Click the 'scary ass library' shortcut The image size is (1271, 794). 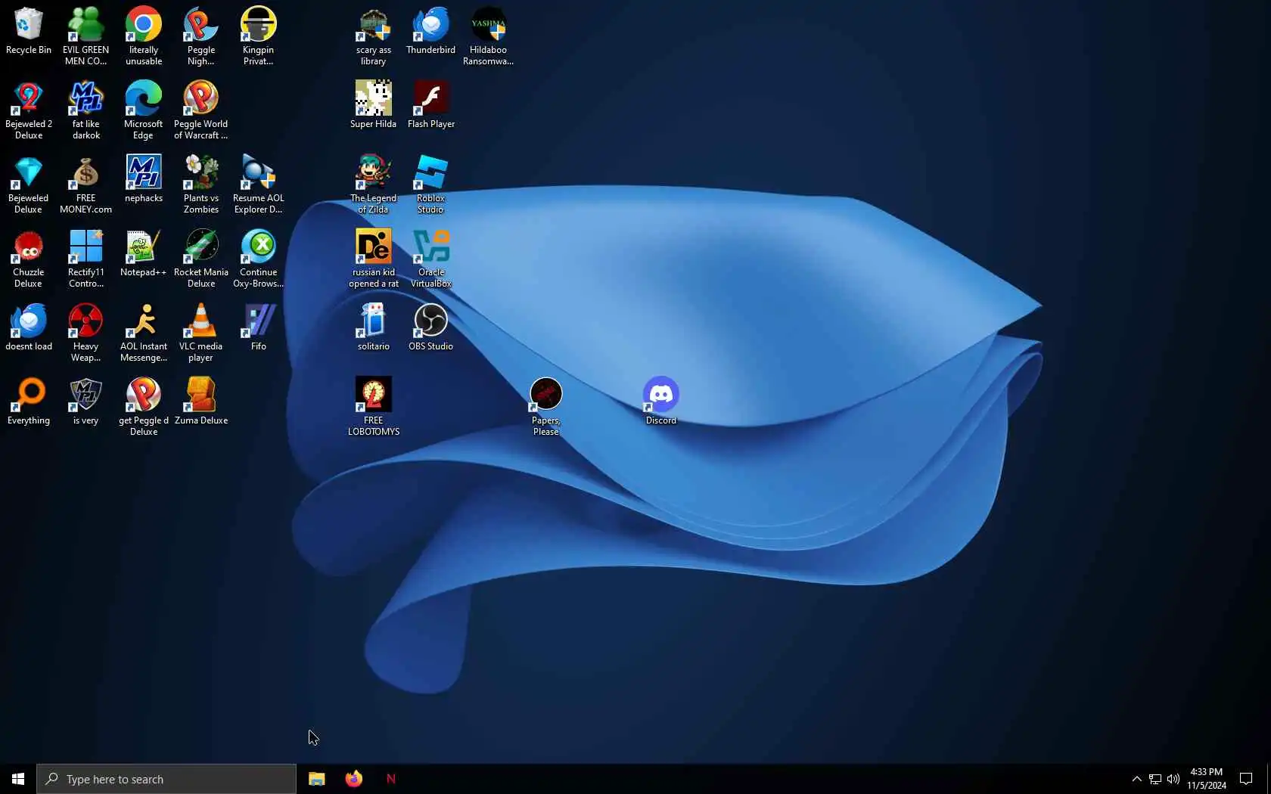[373, 36]
